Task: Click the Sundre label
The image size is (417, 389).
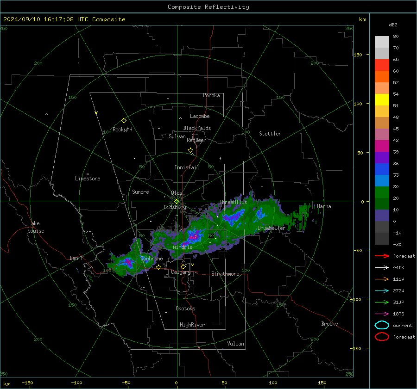Action: pos(140,191)
